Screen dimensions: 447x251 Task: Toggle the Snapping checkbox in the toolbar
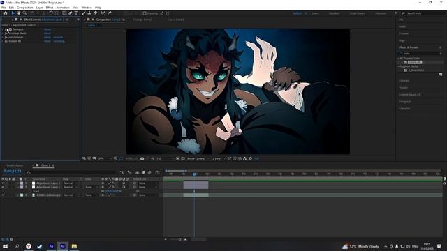145,13
